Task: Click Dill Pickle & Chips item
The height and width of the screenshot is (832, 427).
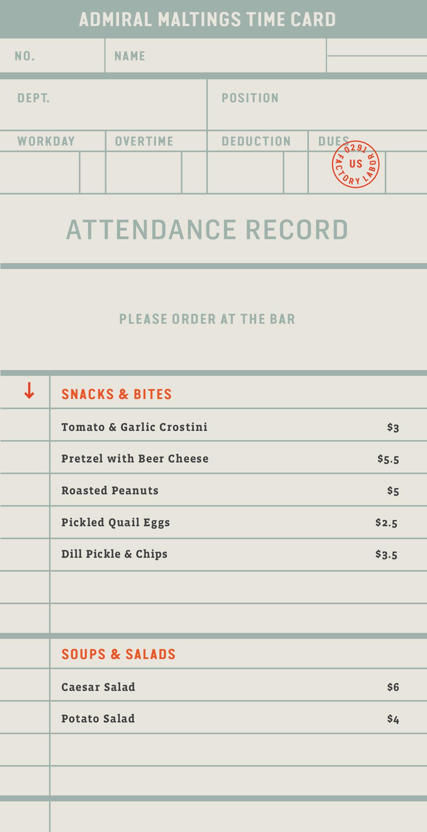Action: (x=114, y=554)
